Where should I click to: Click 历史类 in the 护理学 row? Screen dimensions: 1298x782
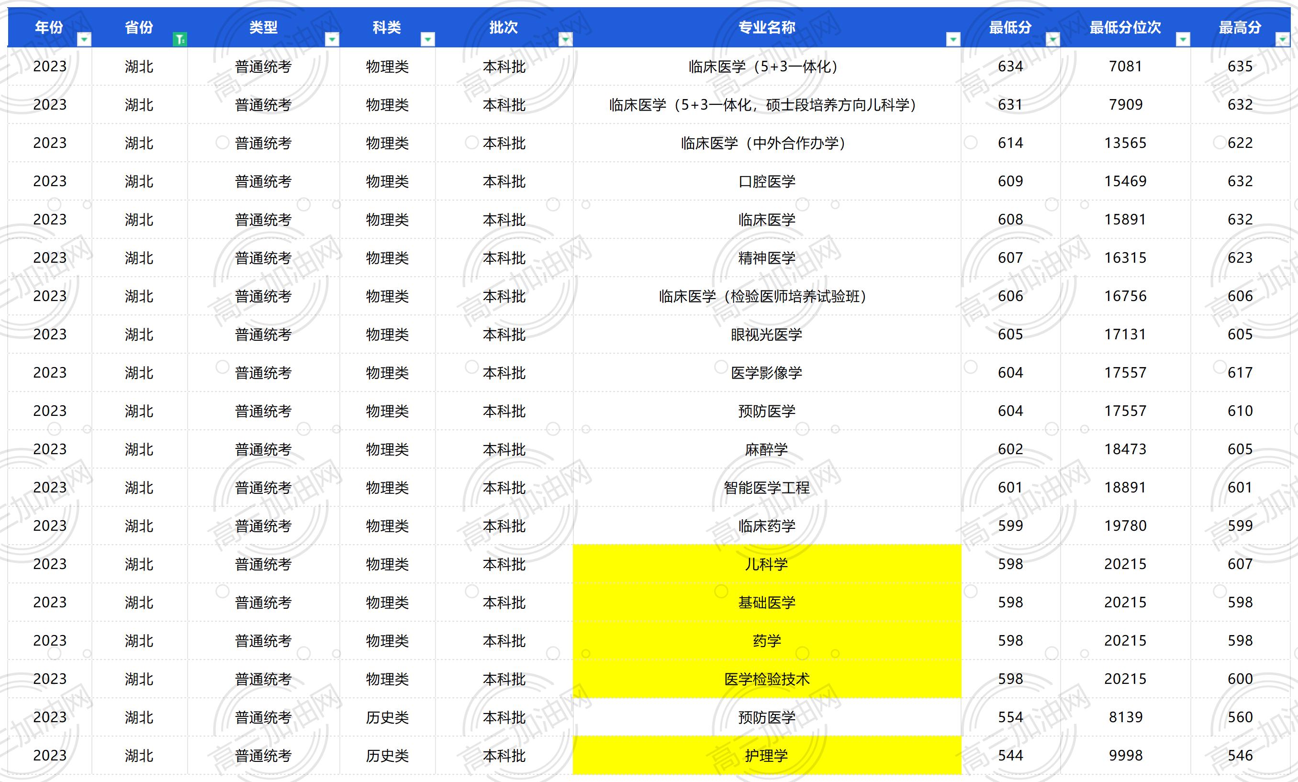(387, 756)
